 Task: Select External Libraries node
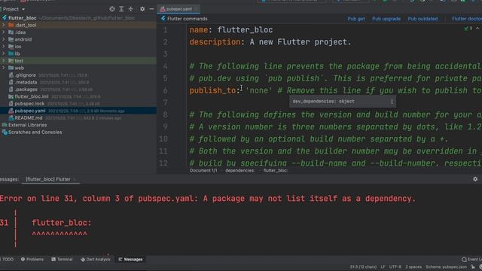tap(27, 125)
